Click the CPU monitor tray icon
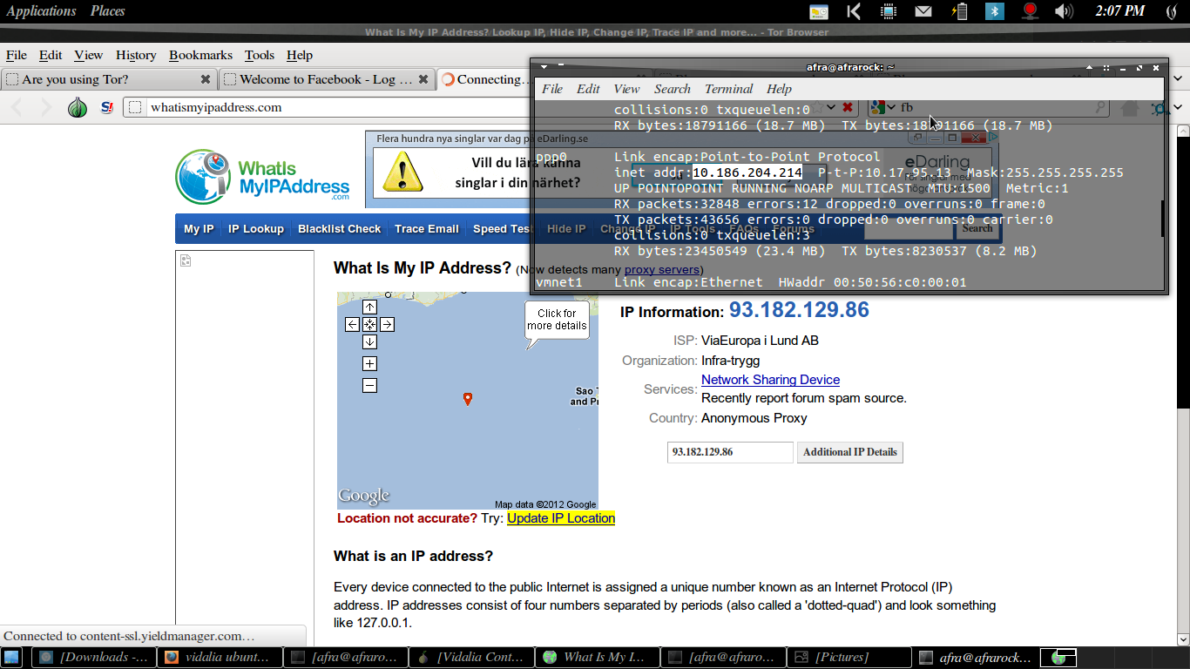 coord(889,11)
